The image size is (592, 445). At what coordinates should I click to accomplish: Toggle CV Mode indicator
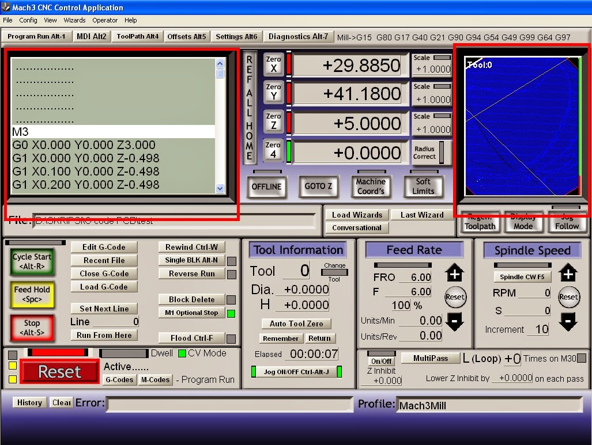182,353
